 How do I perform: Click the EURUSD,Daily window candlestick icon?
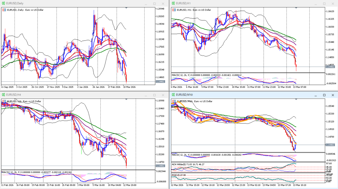pos(3,3)
